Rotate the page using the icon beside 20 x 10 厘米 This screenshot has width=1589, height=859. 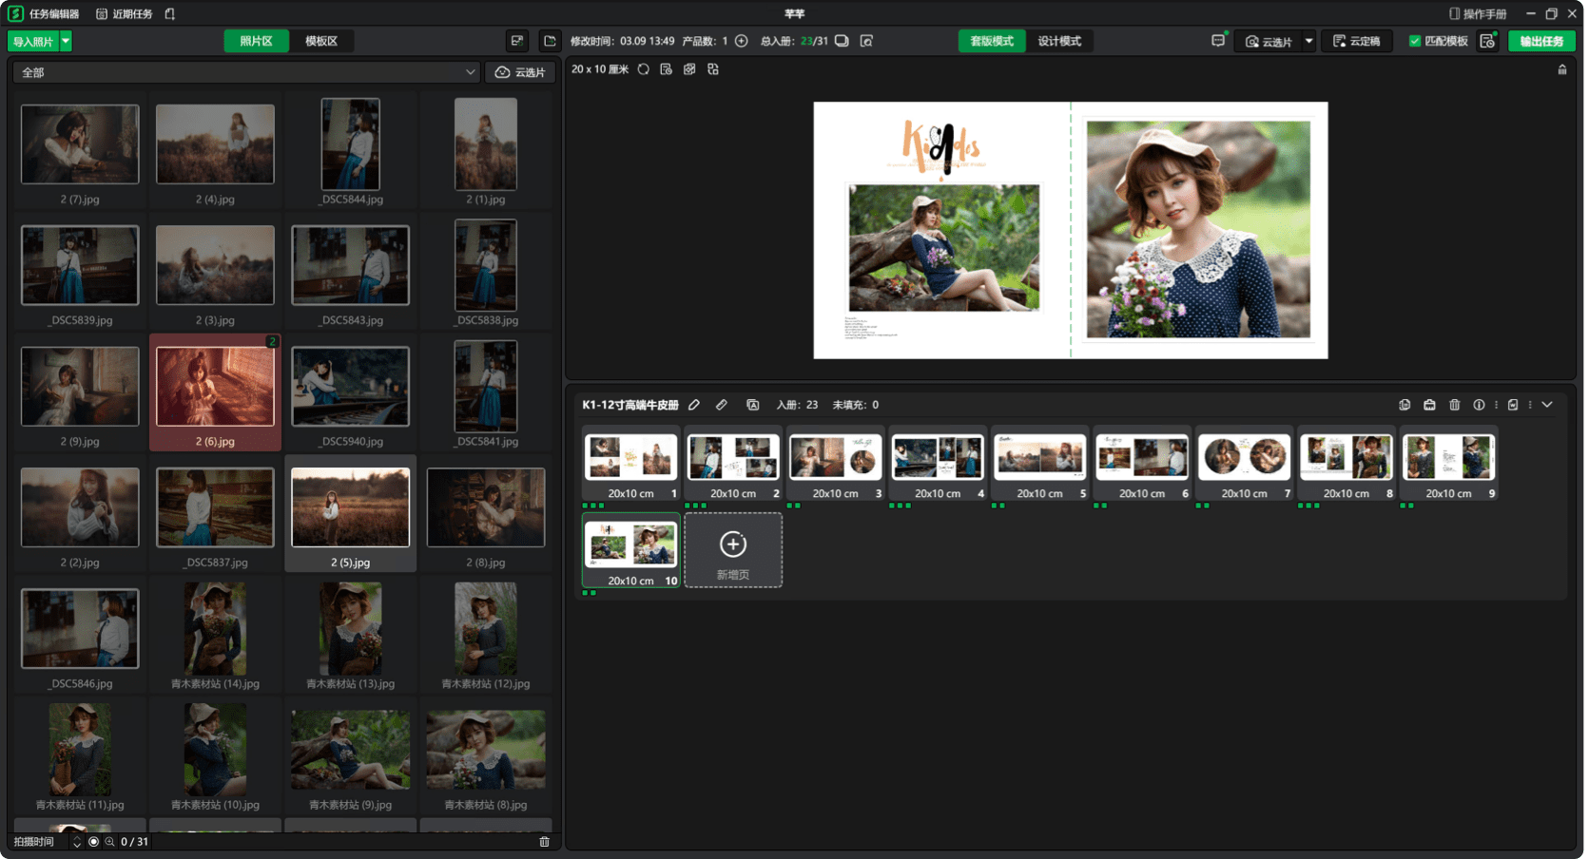tap(644, 69)
